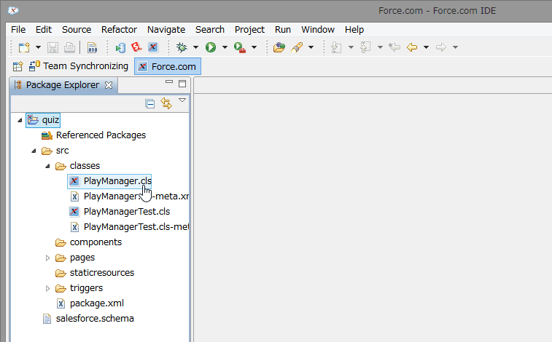Screen dimensions: 552x342
Task: Select the quiz project
Action: [x=43, y=120]
